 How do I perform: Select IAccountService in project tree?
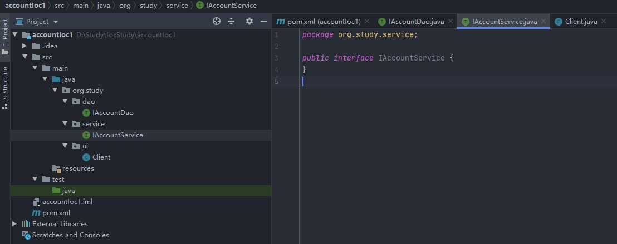point(117,135)
